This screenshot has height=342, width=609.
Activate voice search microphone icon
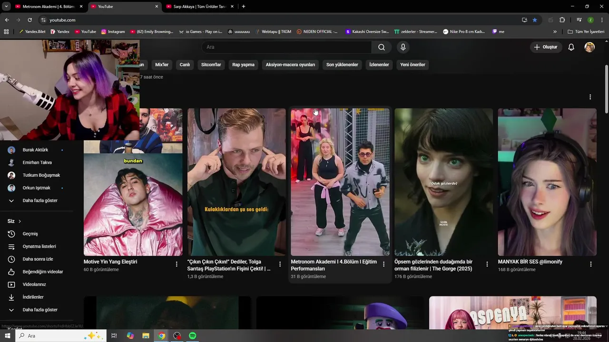pyautogui.click(x=403, y=47)
